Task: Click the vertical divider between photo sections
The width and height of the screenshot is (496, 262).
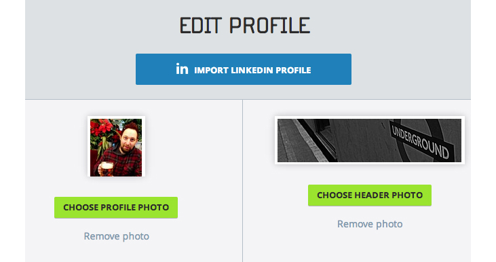Action: click(243, 181)
